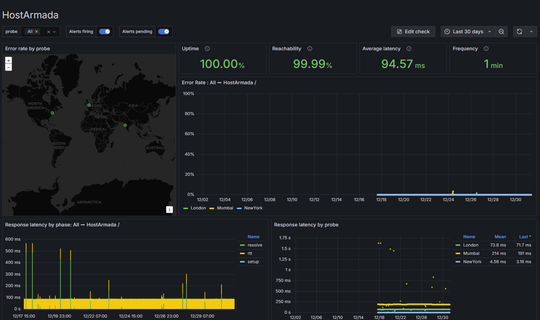
Task: Sort probe legend by Last column
Action: pyautogui.click(x=525, y=237)
